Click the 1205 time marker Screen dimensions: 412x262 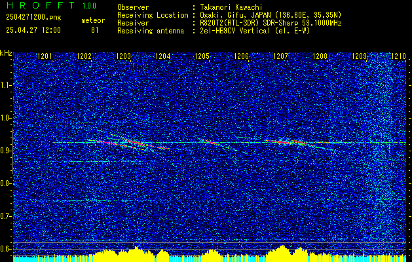coord(202,56)
